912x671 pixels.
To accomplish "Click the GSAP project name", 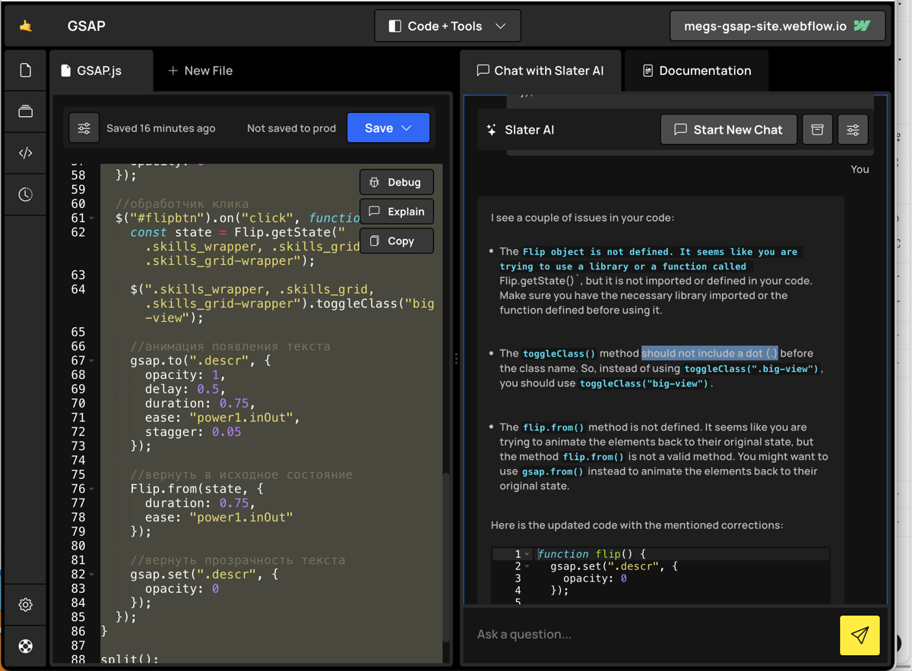I will tap(87, 26).
